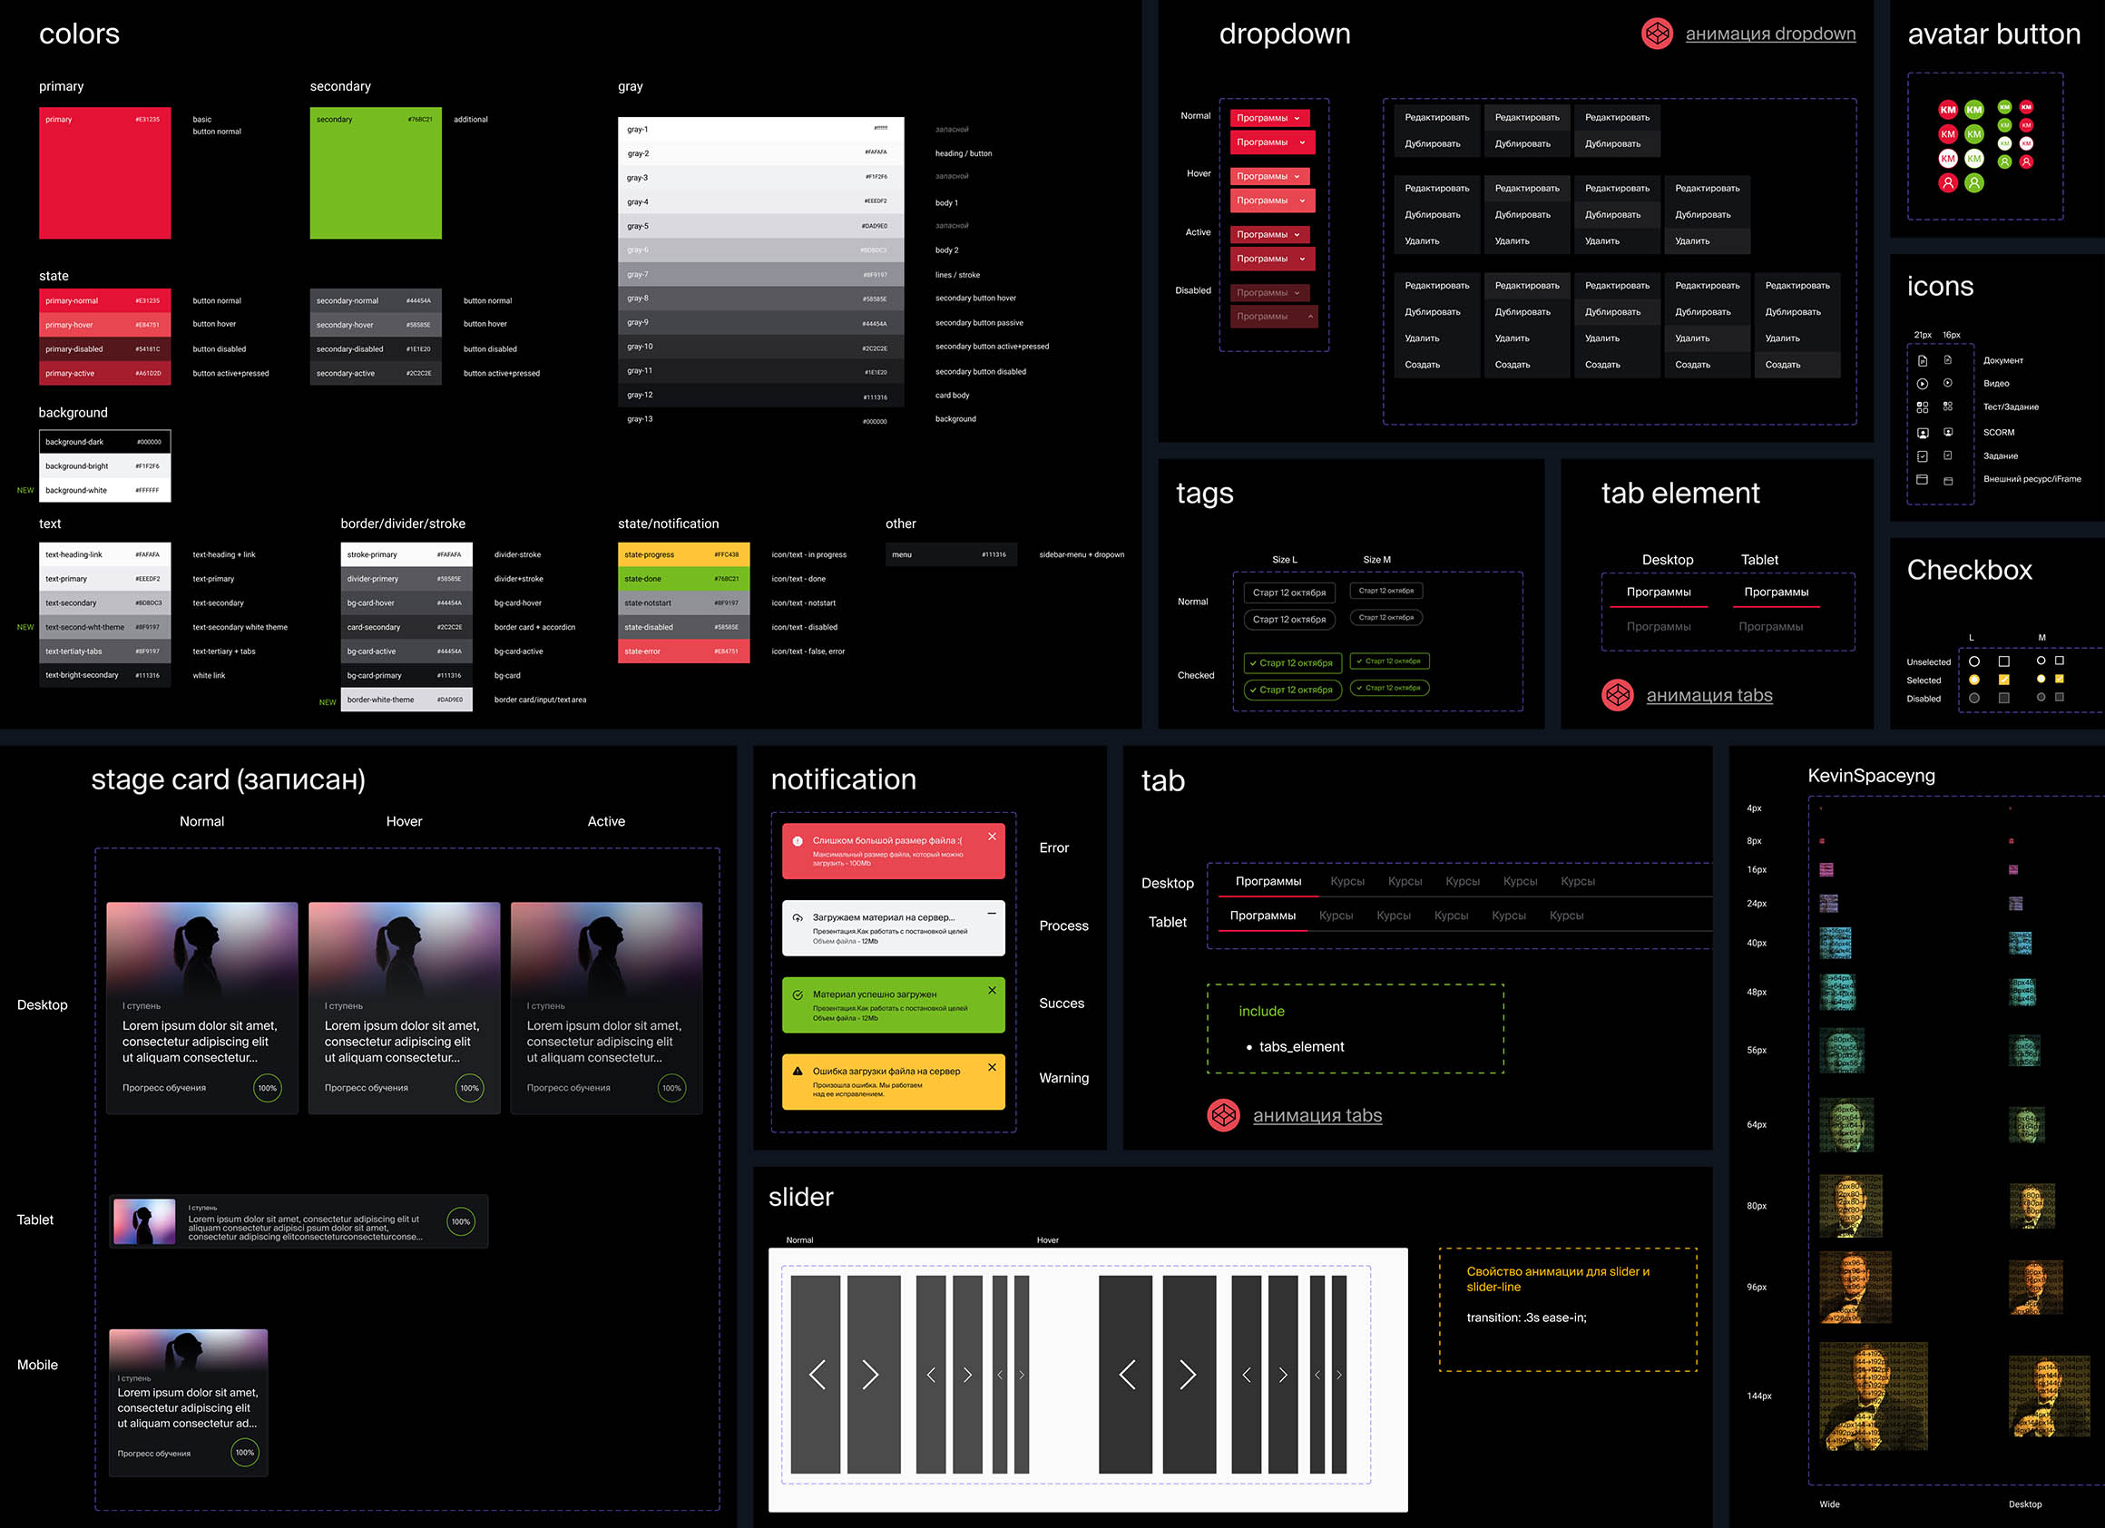Switch to Программы tab in Tablet tab row
Screen dimensions: 2105x1528
1262,916
